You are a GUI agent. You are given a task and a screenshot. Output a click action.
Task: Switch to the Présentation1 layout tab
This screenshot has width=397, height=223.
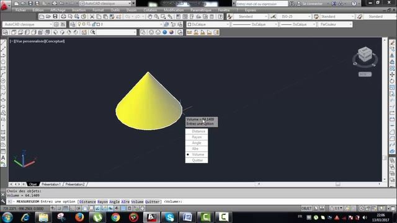51,185
